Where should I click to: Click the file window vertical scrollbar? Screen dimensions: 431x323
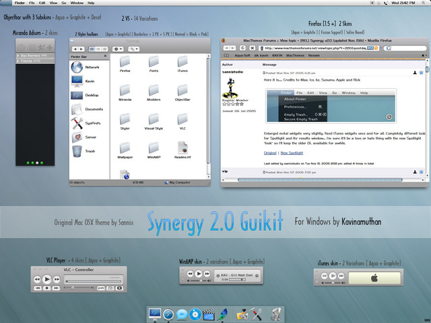[208, 116]
